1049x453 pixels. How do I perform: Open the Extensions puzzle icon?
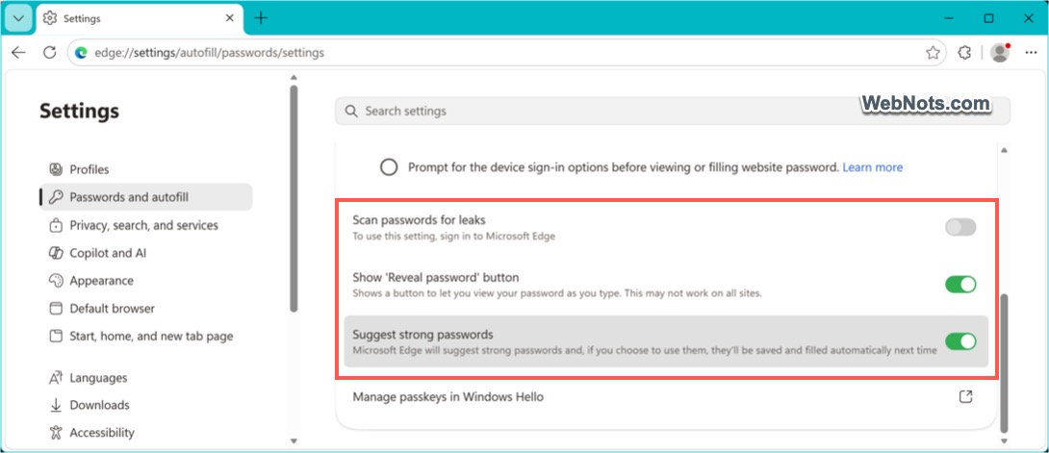964,53
